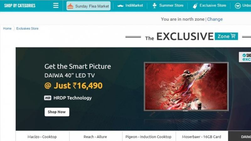Select the Pigeon - Induction Cooktop tab
This screenshot has height=141, width=251.
(149, 136)
